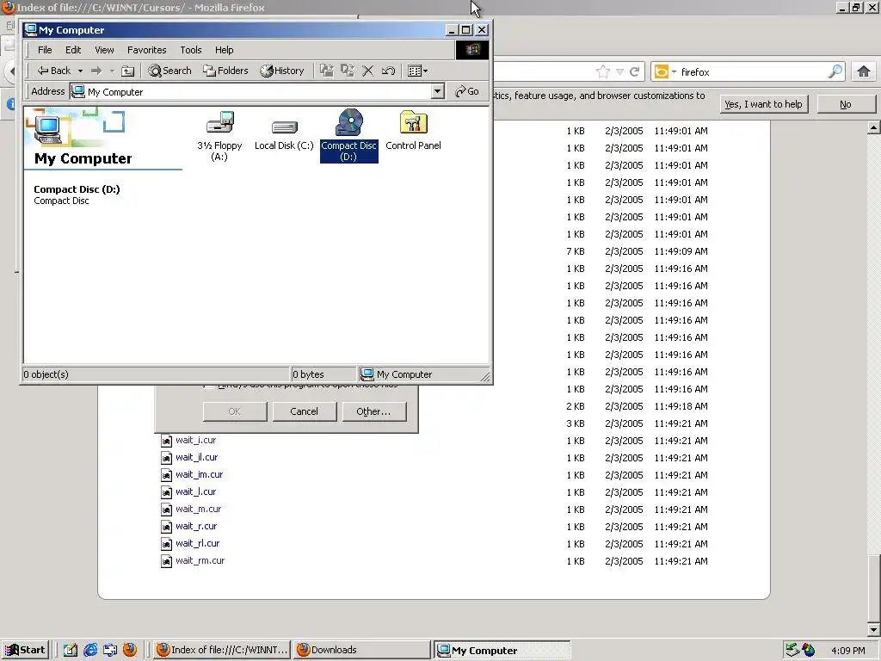This screenshot has height=661, width=881.
Task: Open the Views dropdown button
Action: [417, 71]
